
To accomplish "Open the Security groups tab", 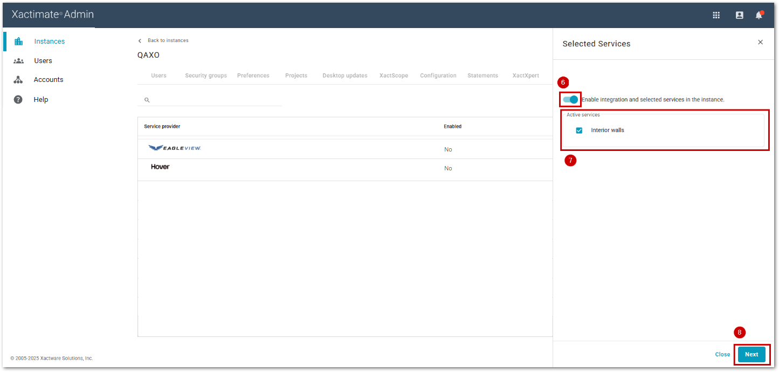I will (x=206, y=76).
